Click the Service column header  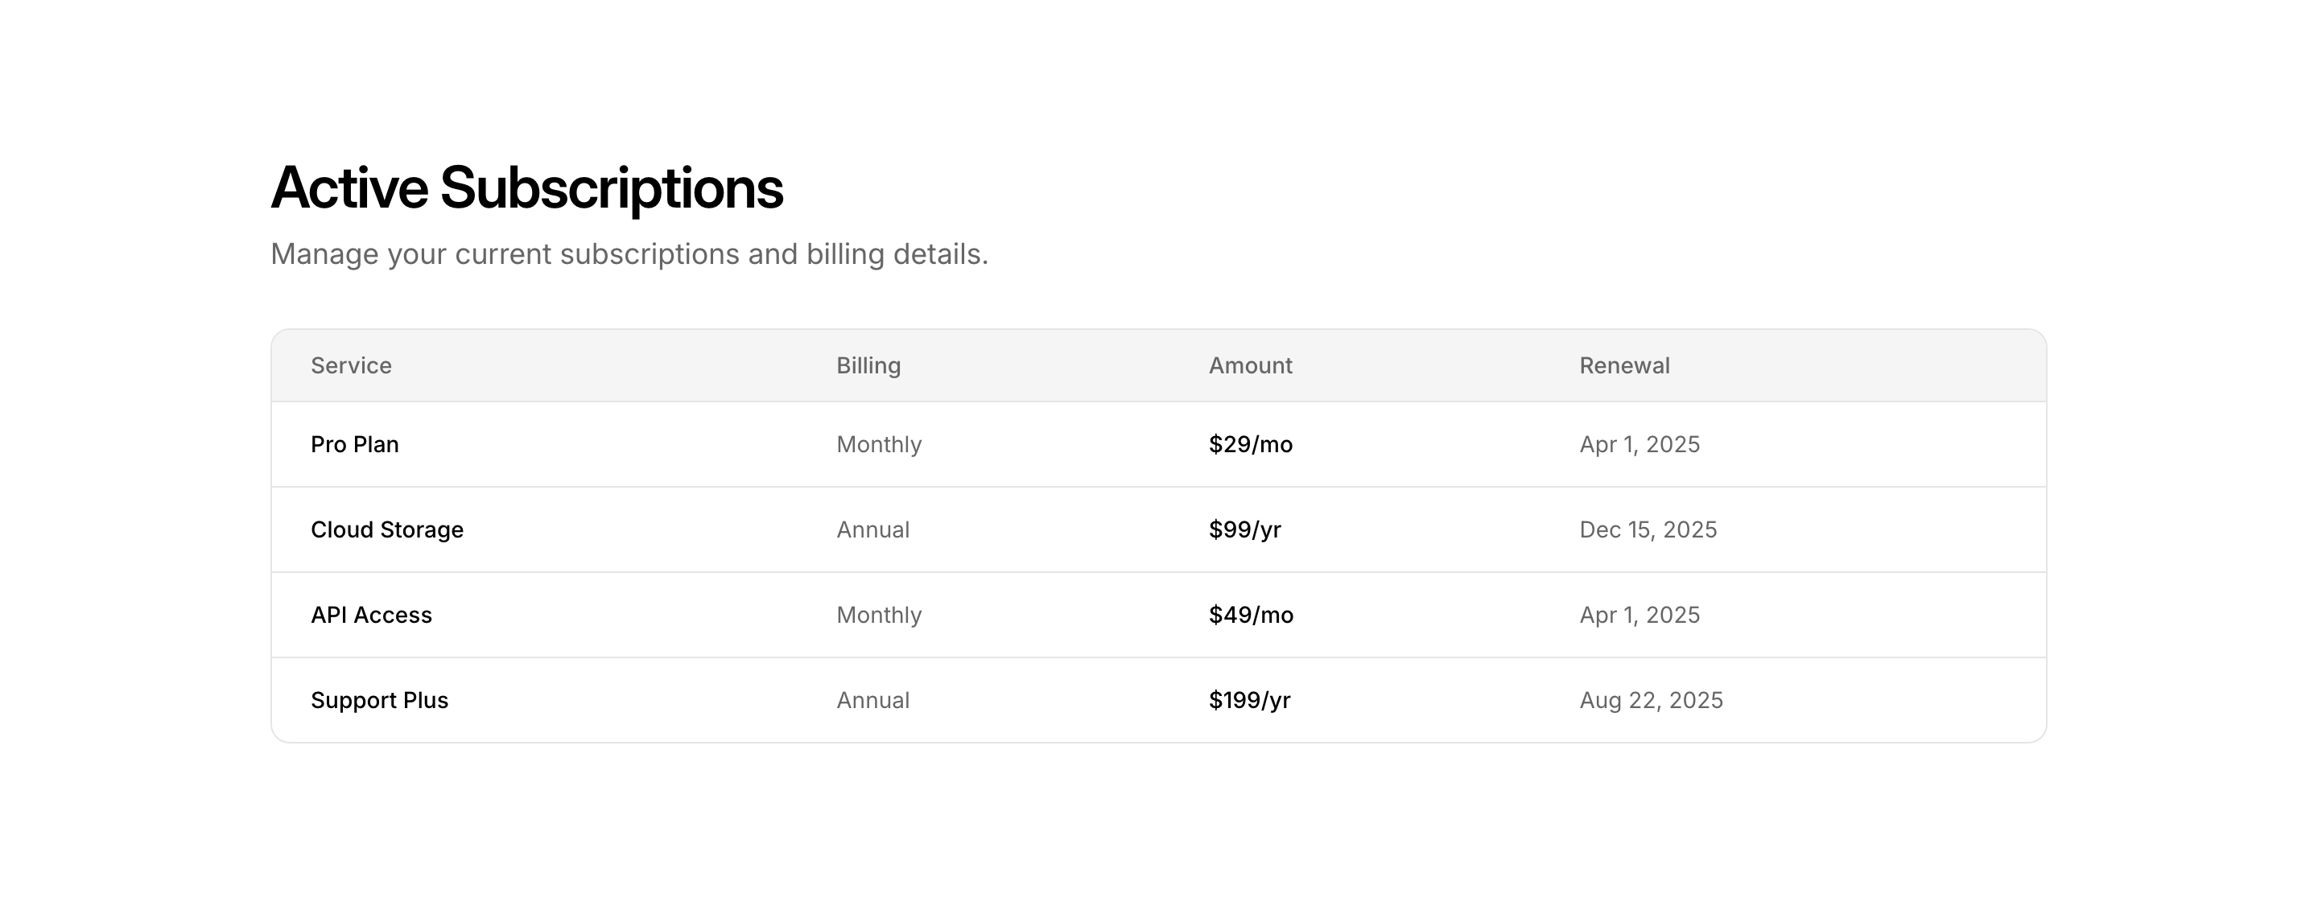click(351, 365)
